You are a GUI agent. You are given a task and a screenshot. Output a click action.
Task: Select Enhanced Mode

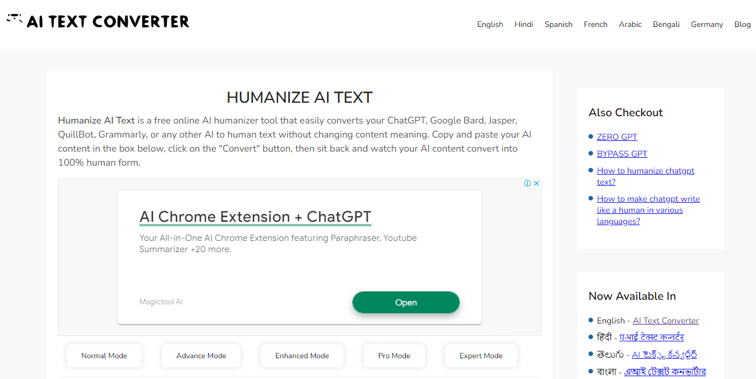302,355
